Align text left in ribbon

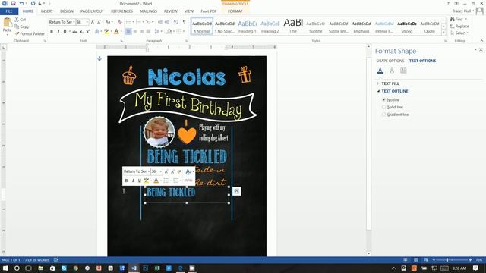[128, 31]
